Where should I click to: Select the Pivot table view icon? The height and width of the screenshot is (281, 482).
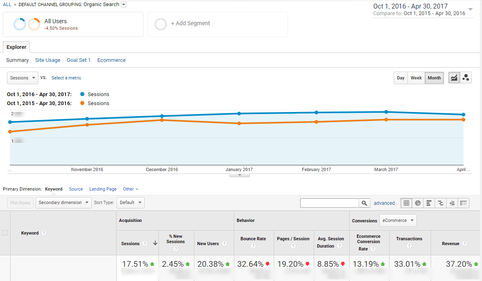[x=464, y=203]
